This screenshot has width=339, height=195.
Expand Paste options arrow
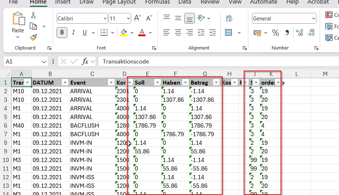point(18,37)
